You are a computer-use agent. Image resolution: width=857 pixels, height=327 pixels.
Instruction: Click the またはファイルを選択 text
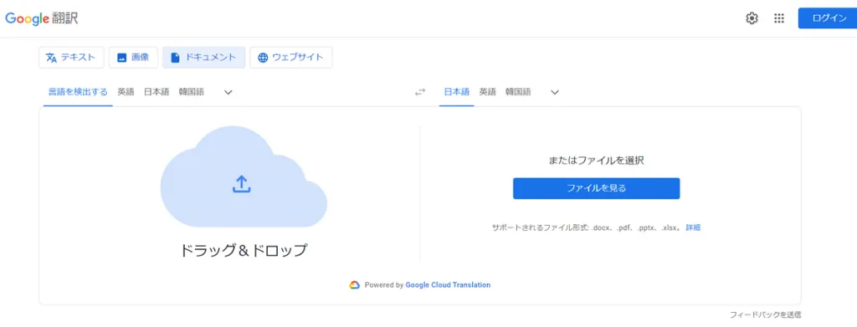coord(596,161)
